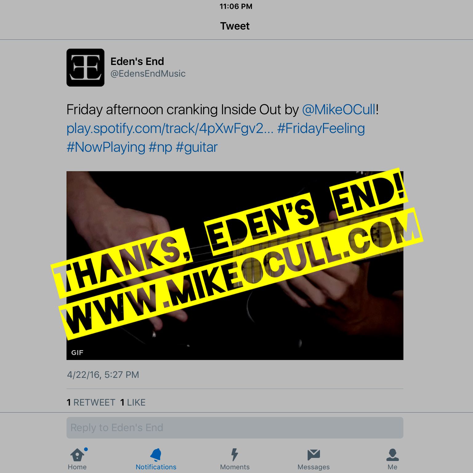Select the Messages tab label
Viewport: 473px width, 473px height.
click(x=313, y=467)
